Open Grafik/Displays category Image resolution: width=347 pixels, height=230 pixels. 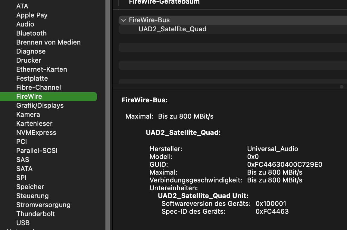(x=40, y=105)
